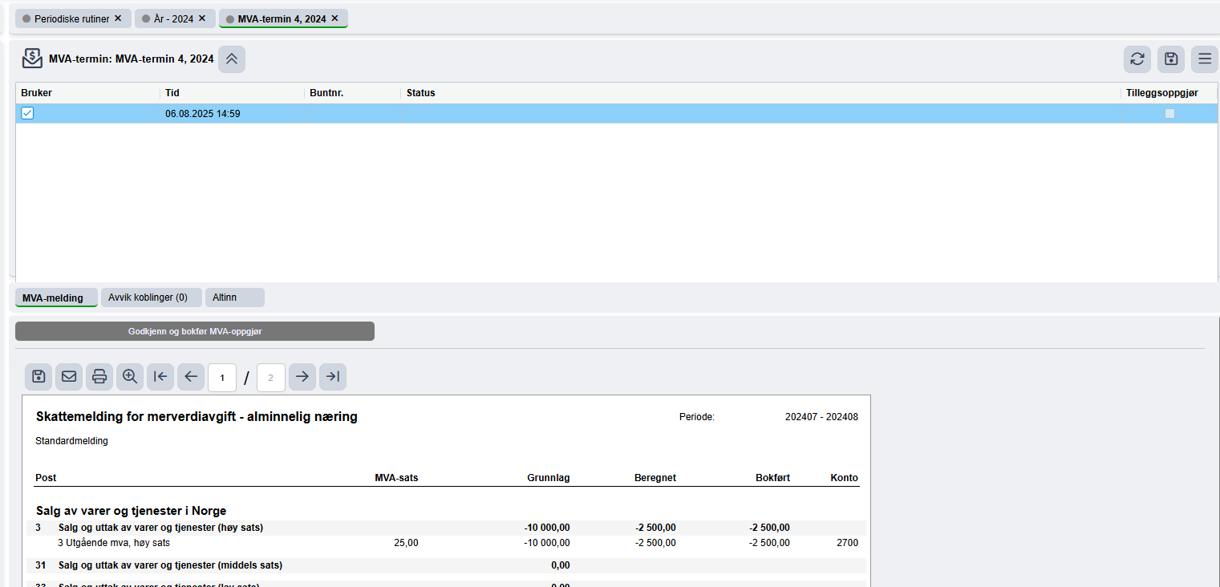Click the Bokført column header in report
This screenshot has width=1220, height=587.
(772, 478)
